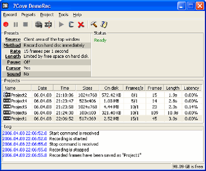Toggle the Cursor preset setting
Viewport: 206px width, 171px height.
click(13, 68)
